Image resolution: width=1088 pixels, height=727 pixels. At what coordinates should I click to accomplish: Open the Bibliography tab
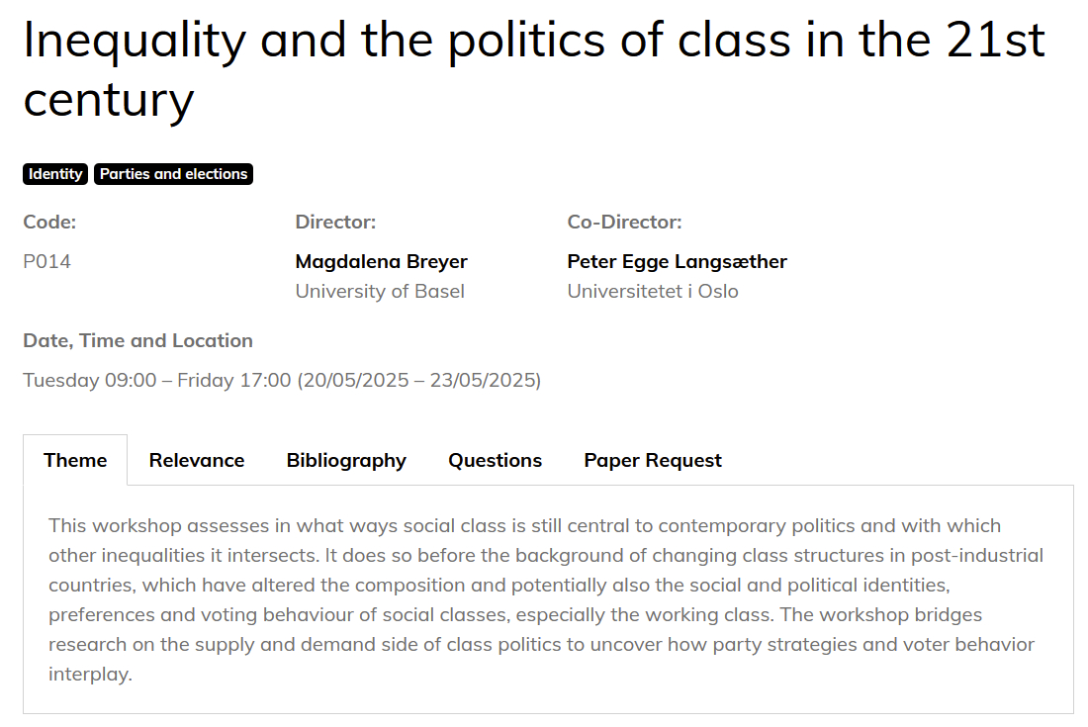point(346,460)
